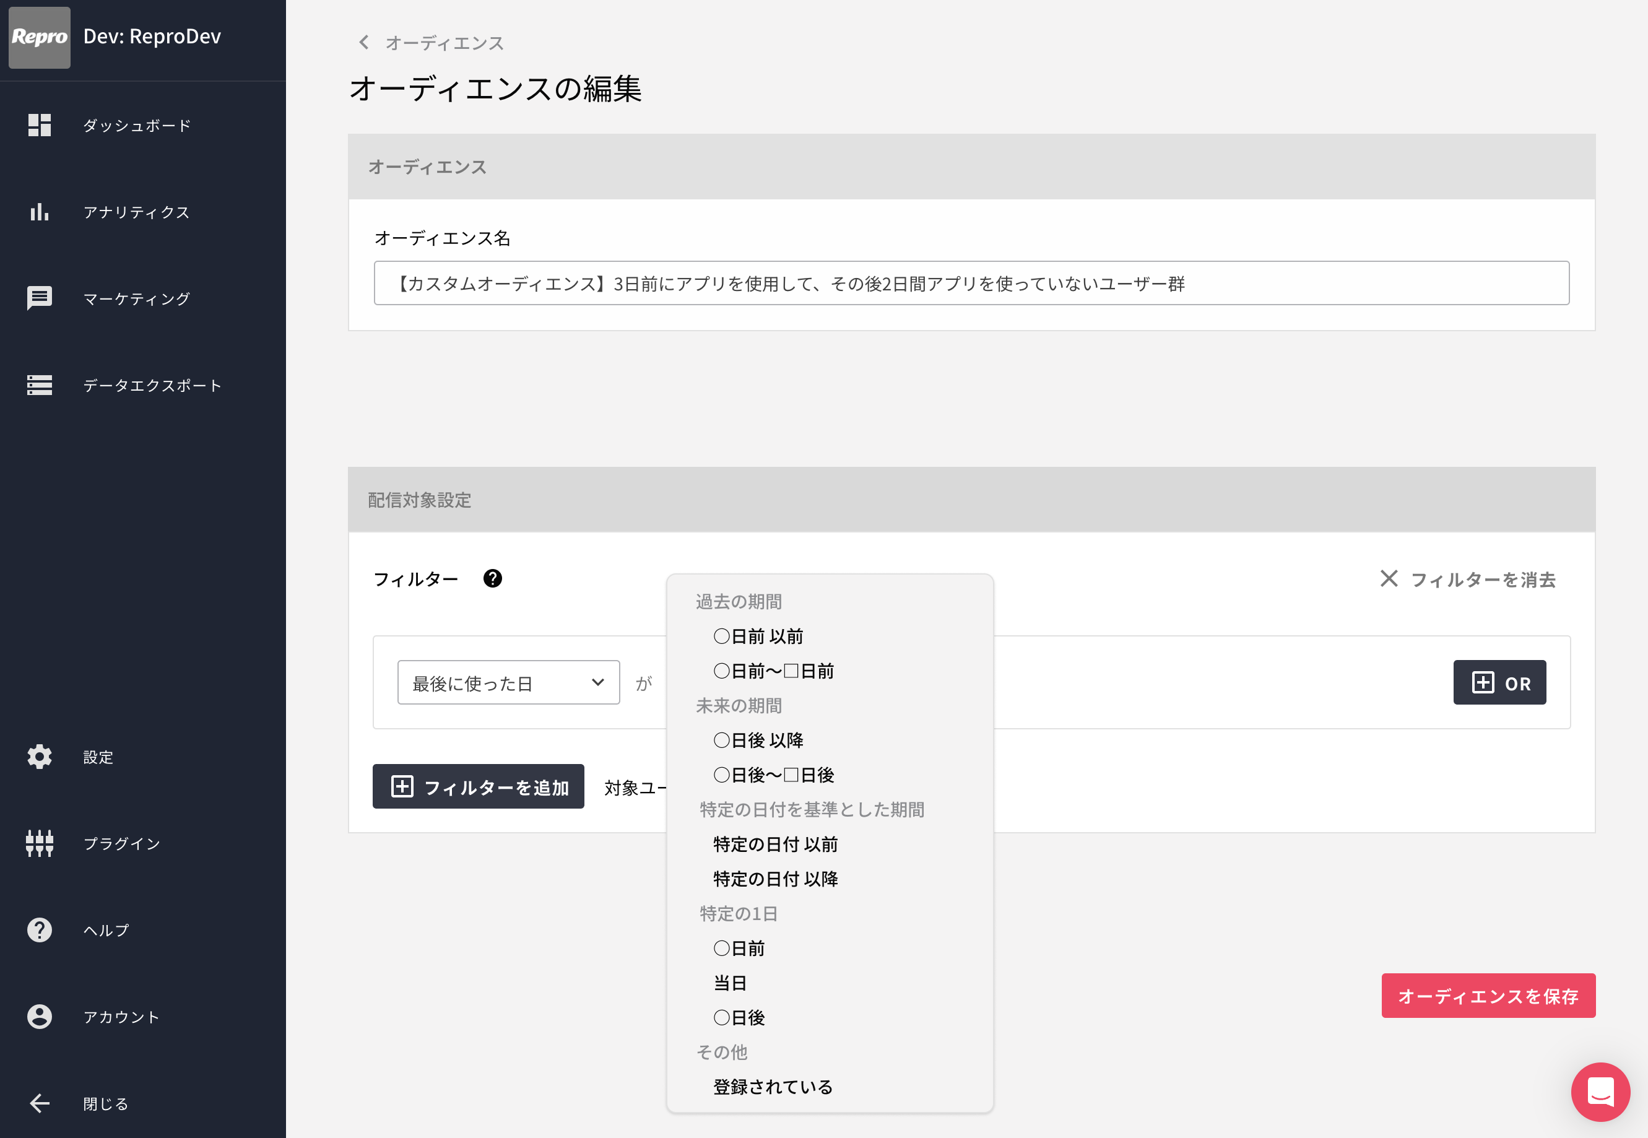Open the アナリティクス bar chart icon
This screenshot has width=1648, height=1138.
(x=39, y=212)
